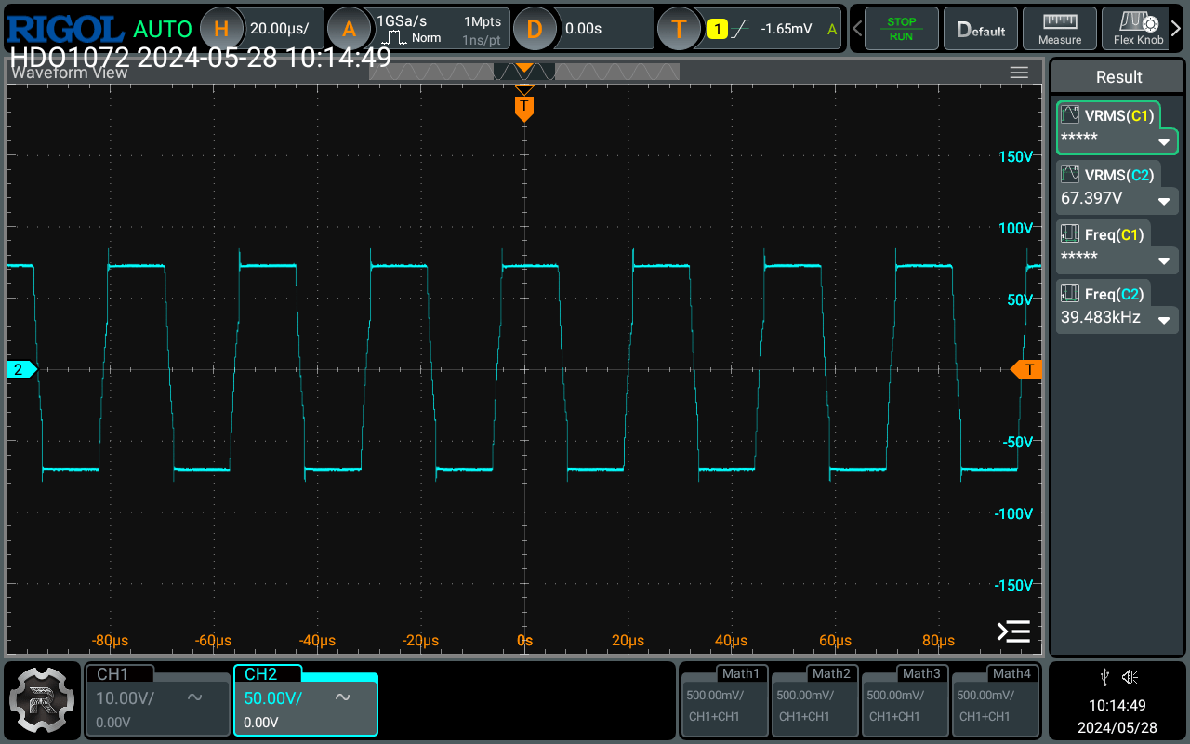Open the gear main menu icon
1190x744 pixels.
click(41, 701)
